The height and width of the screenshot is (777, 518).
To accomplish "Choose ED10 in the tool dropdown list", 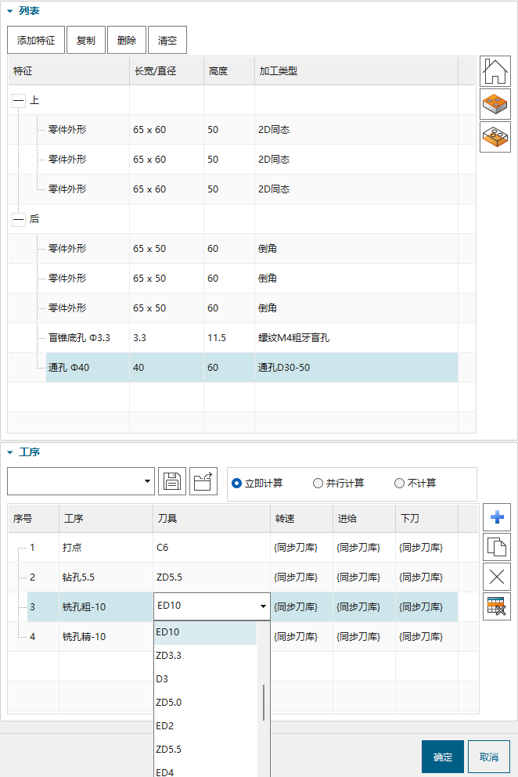I will [x=206, y=632].
